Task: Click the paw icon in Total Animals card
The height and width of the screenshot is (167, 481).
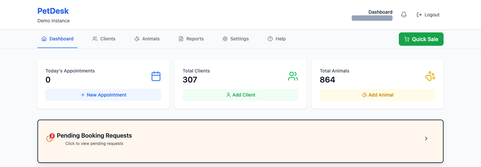Action: pos(430,76)
